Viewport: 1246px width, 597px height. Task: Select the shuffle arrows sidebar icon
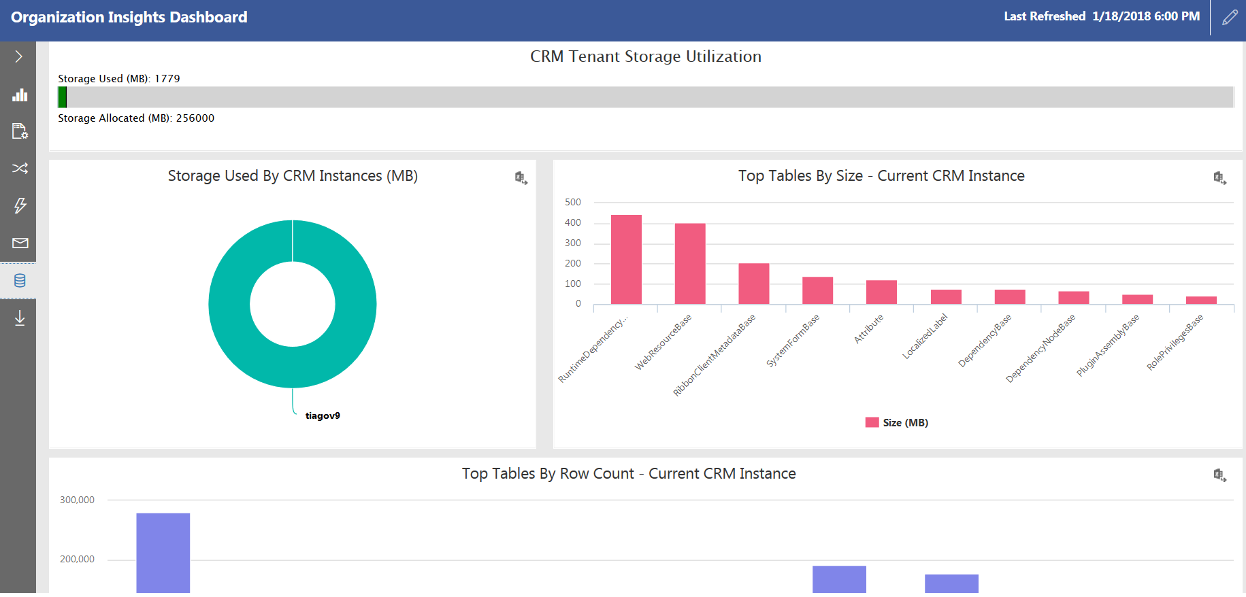19,168
